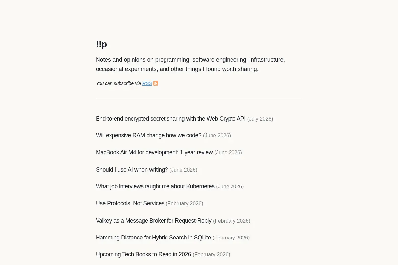Click June 2026 date beside Kubernetes post

230,187
